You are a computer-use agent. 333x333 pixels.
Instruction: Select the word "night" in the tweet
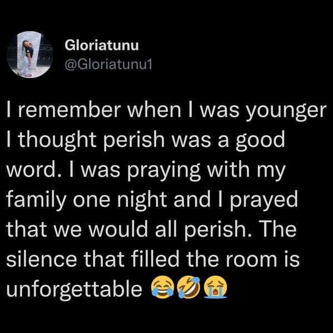(142, 201)
